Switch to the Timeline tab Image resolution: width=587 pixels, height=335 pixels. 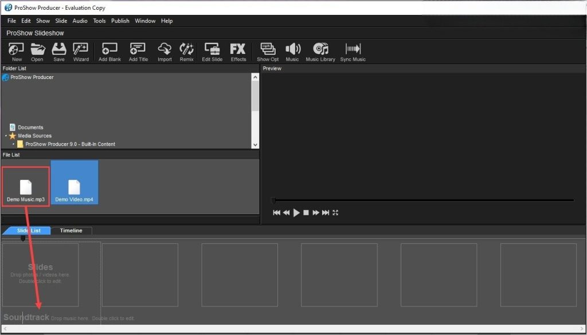click(71, 230)
